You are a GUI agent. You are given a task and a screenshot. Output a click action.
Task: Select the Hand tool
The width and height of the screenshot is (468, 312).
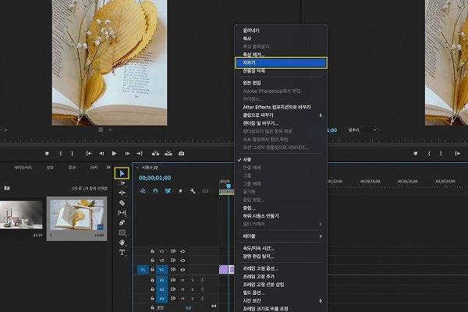pyautogui.click(x=122, y=243)
